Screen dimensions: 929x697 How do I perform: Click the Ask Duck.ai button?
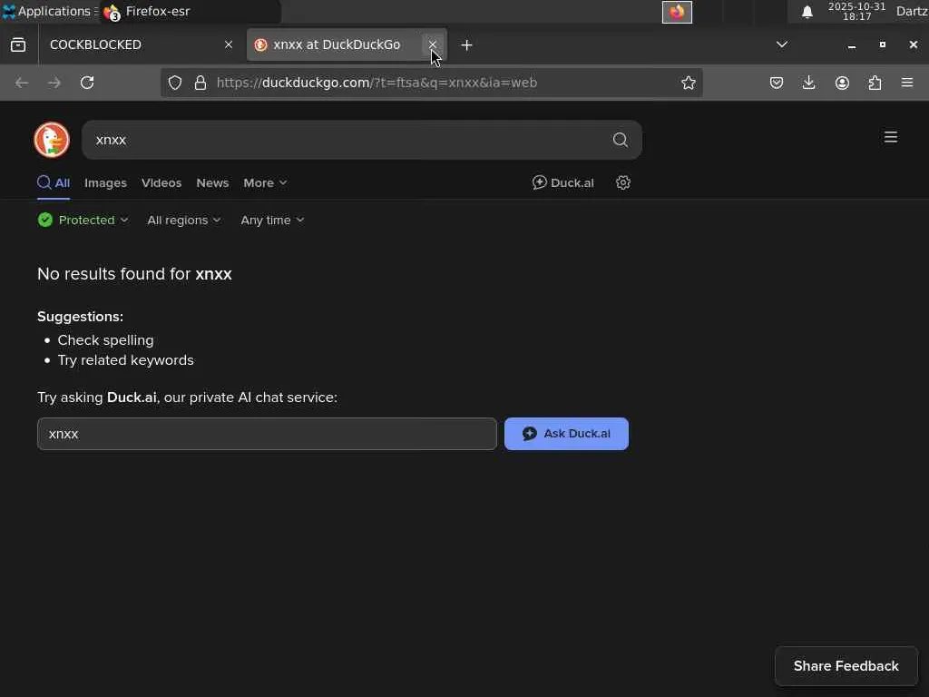566,434
